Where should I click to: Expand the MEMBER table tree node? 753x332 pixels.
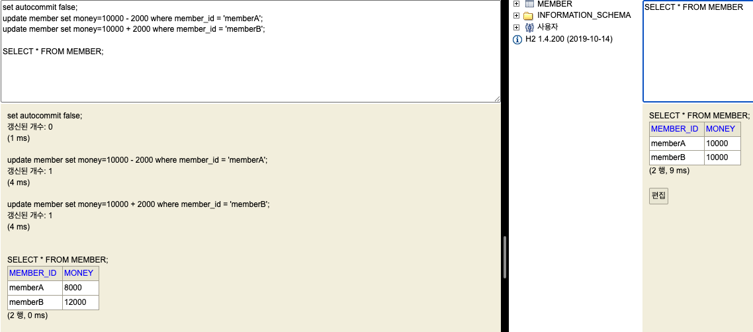click(517, 4)
